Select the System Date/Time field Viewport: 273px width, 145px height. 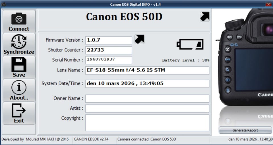click(x=147, y=84)
